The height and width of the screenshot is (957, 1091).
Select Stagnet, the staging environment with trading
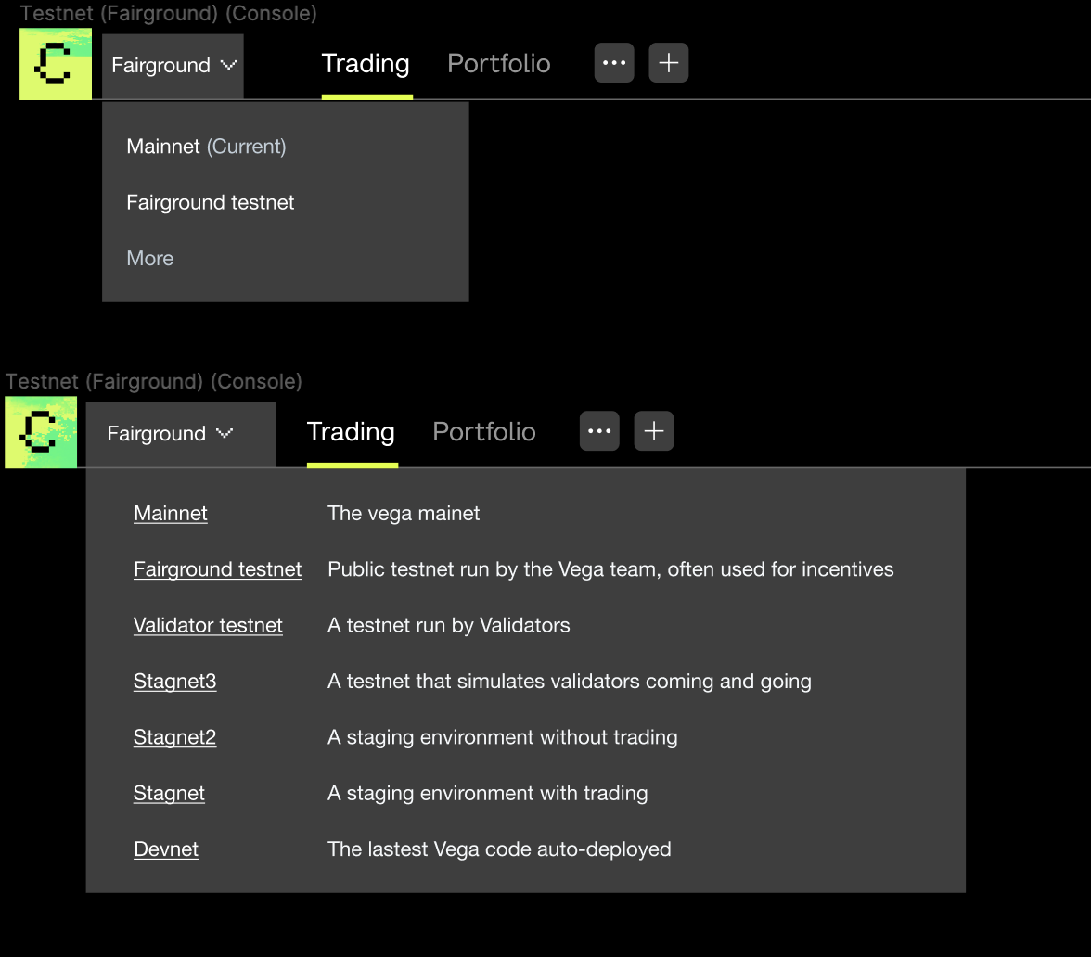point(169,793)
